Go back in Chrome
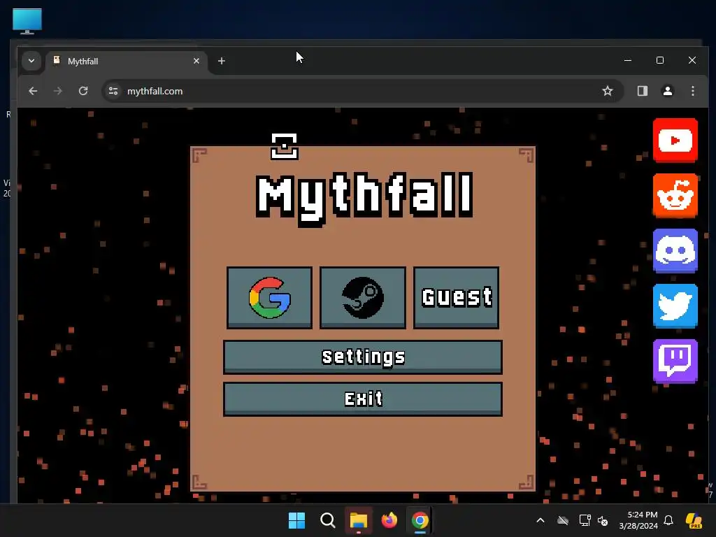The width and height of the screenshot is (716, 537). point(33,91)
